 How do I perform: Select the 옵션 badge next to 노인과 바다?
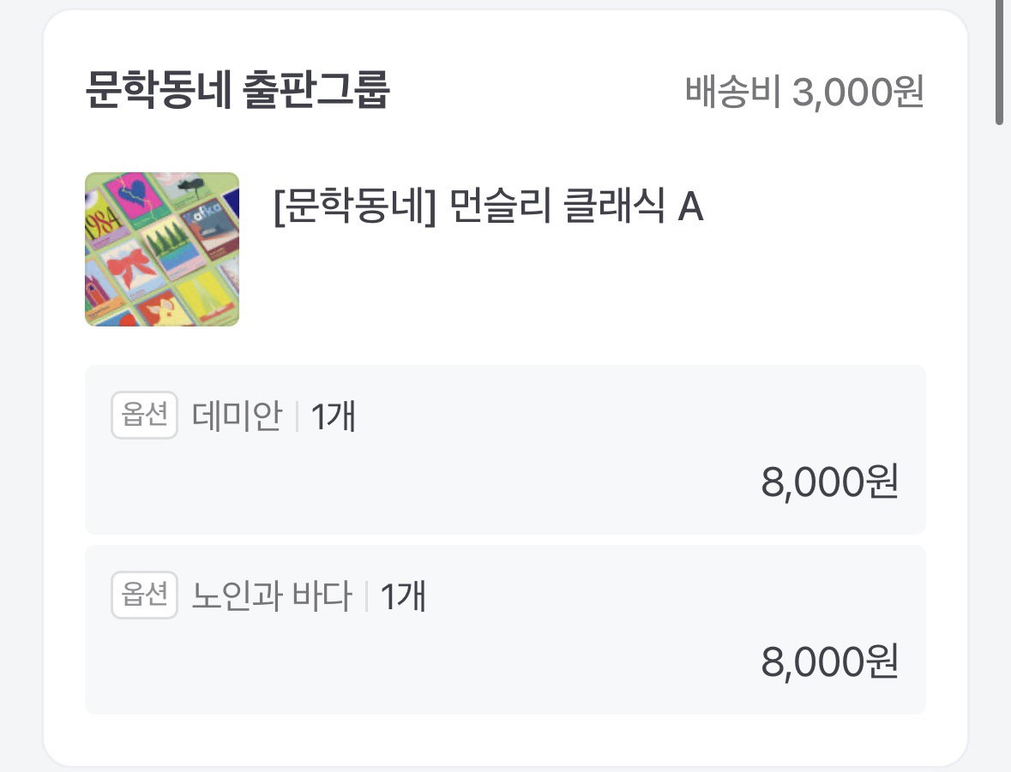click(x=144, y=595)
